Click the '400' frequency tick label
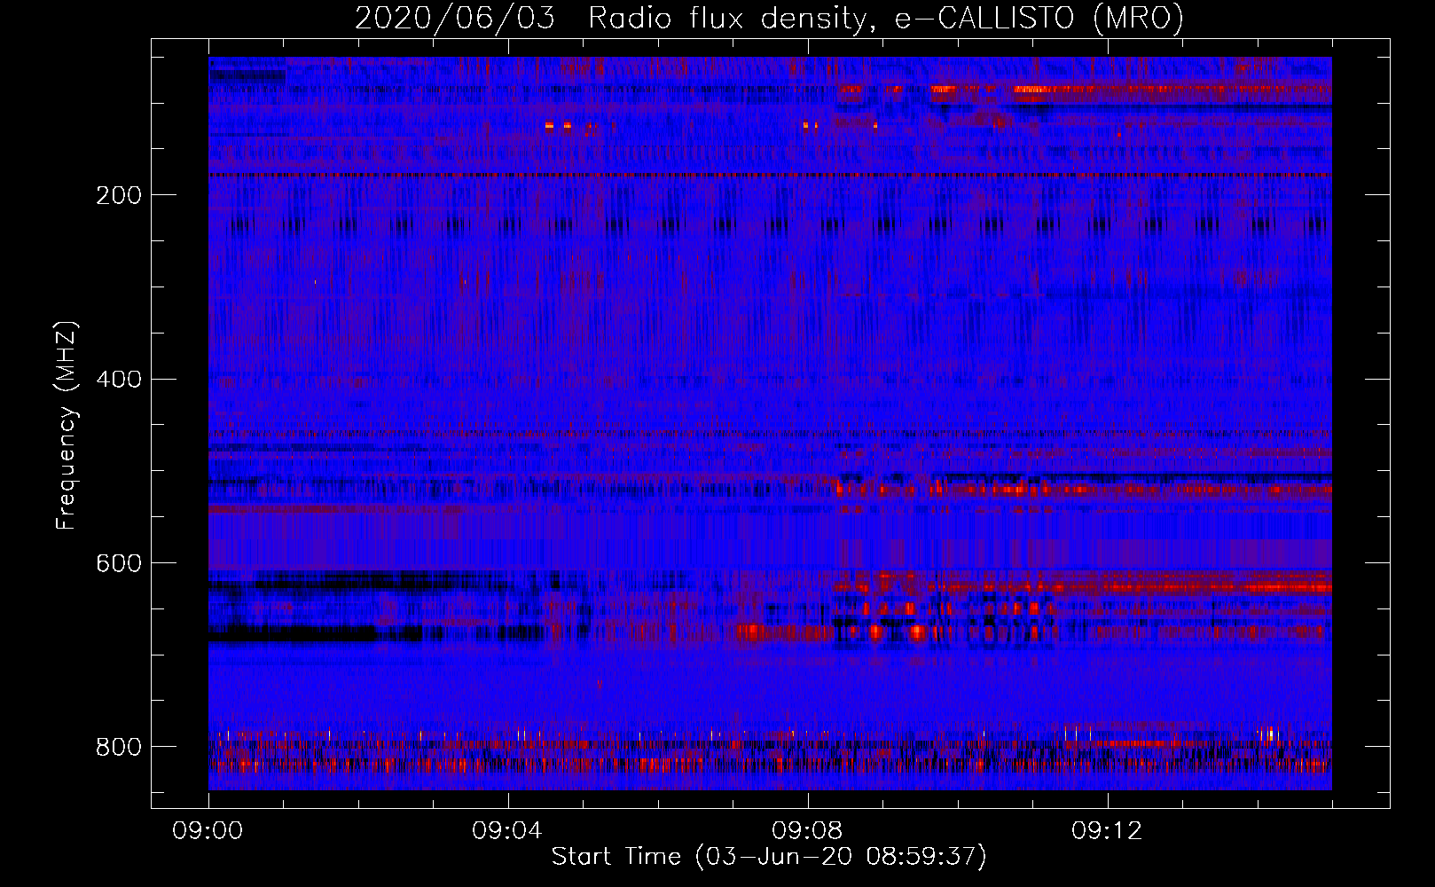The width and height of the screenshot is (1435, 887). (x=118, y=380)
